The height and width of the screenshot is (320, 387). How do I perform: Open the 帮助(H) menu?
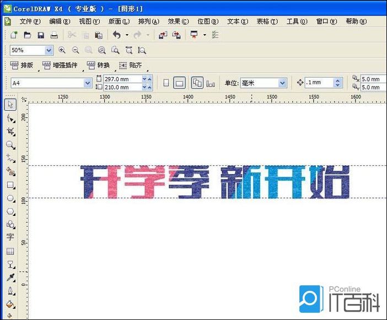pos(356,21)
